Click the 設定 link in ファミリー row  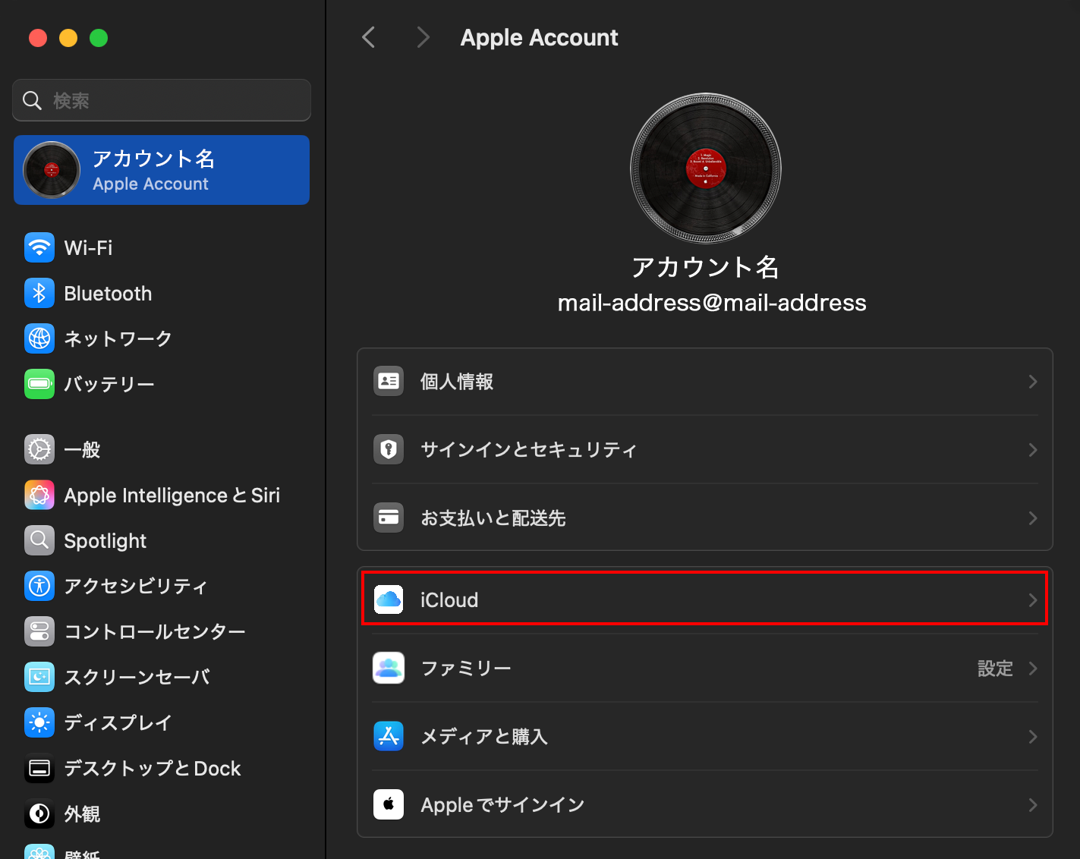pyautogui.click(x=995, y=669)
